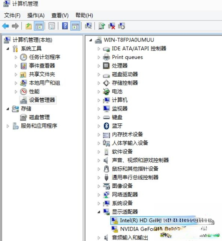Select 系统设备 category
The image size is (222, 241).
[122, 204]
